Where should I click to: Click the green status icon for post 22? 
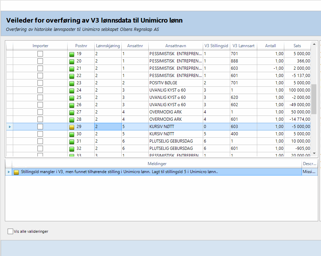point(72,76)
